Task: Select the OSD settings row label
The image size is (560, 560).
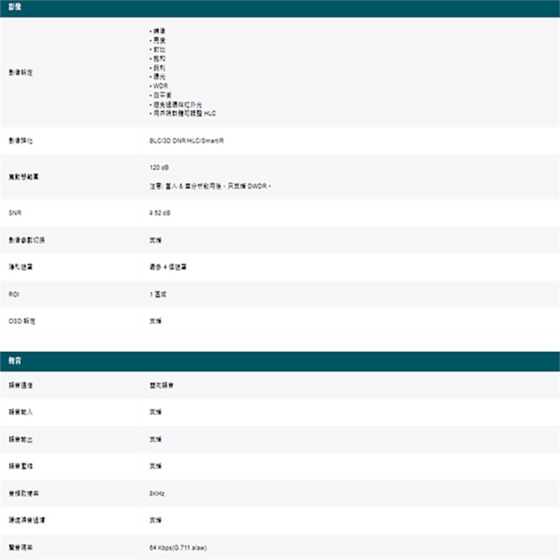Action: pos(22,321)
